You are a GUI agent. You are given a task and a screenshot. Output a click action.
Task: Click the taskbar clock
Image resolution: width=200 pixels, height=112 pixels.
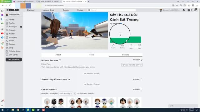191,110
